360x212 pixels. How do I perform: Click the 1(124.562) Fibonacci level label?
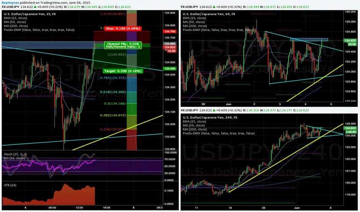(117, 55)
